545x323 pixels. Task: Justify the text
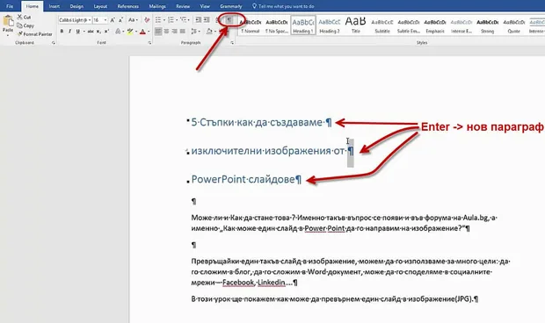pyautogui.click(x=183, y=32)
